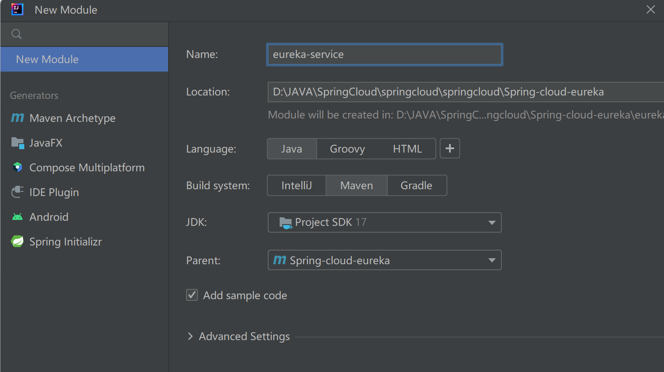This screenshot has width=664, height=372.
Task: Select Java as the language
Action: click(x=292, y=149)
